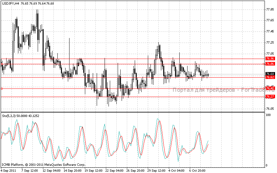The height and width of the screenshot is (173, 277).
Task: Click the 76.05 price axis value
Action: [270, 109]
